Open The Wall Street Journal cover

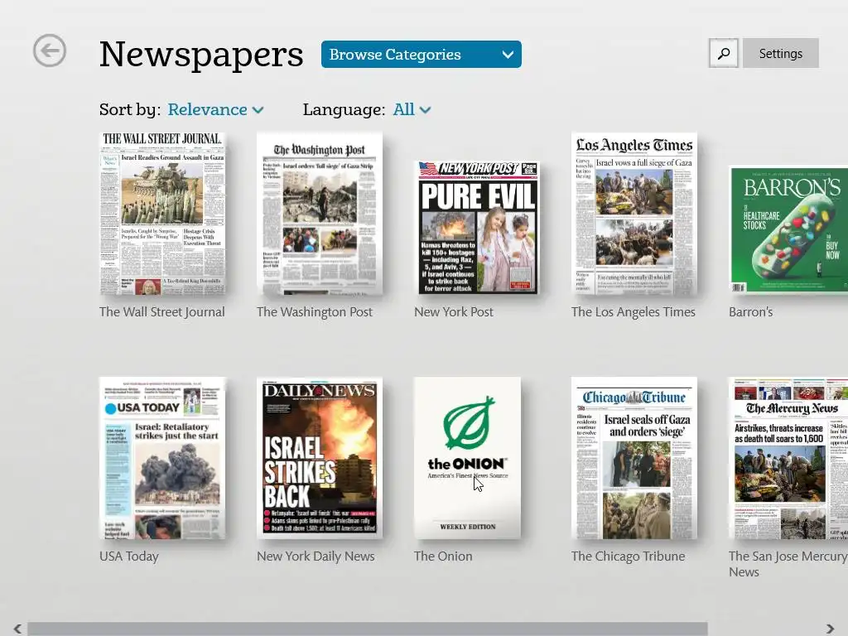coord(162,213)
